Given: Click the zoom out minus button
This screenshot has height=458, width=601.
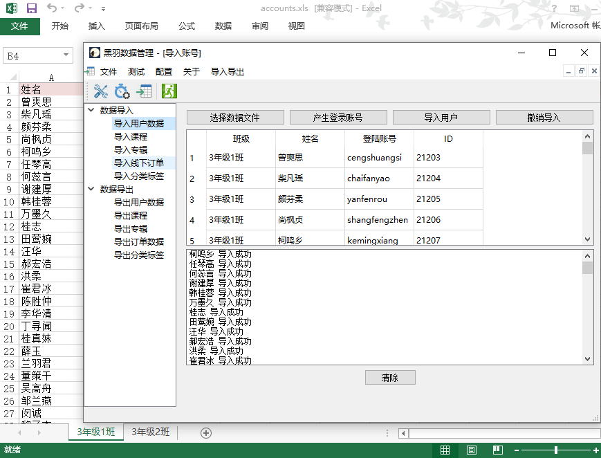Looking at the screenshot, I should pyautogui.click(x=517, y=450).
